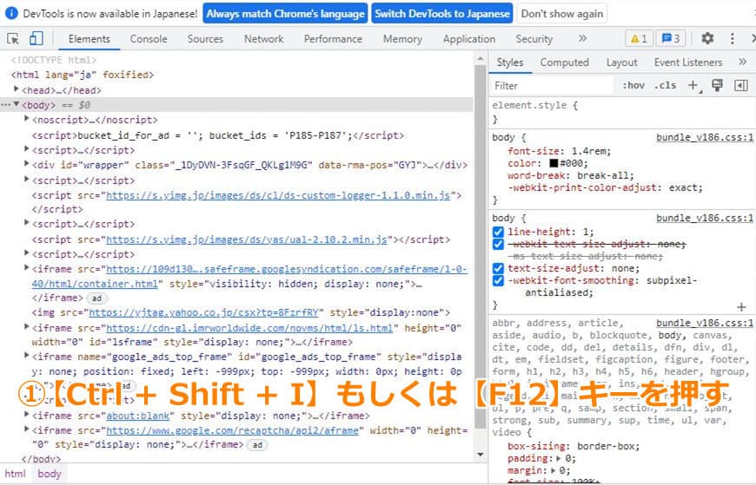Click Always match Chrome's language button
This screenshot has width=756, height=485.
[285, 14]
